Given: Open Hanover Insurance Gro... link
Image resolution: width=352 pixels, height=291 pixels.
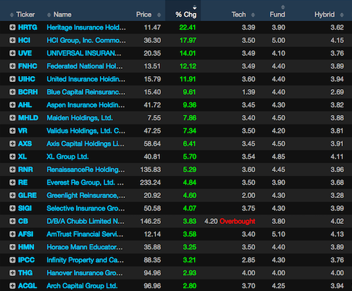Looking at the screenshot, I should coord(84,273).
